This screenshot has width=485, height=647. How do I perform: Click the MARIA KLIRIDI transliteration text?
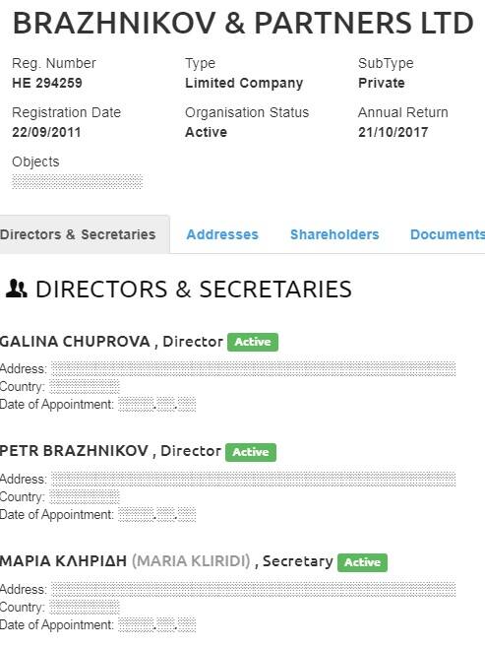tap(191, 561)
